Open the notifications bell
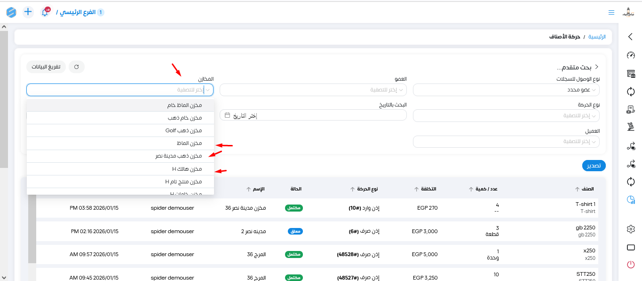Image resolution: width=642 pixels, height=281 pixels. (x=45, y=12)
